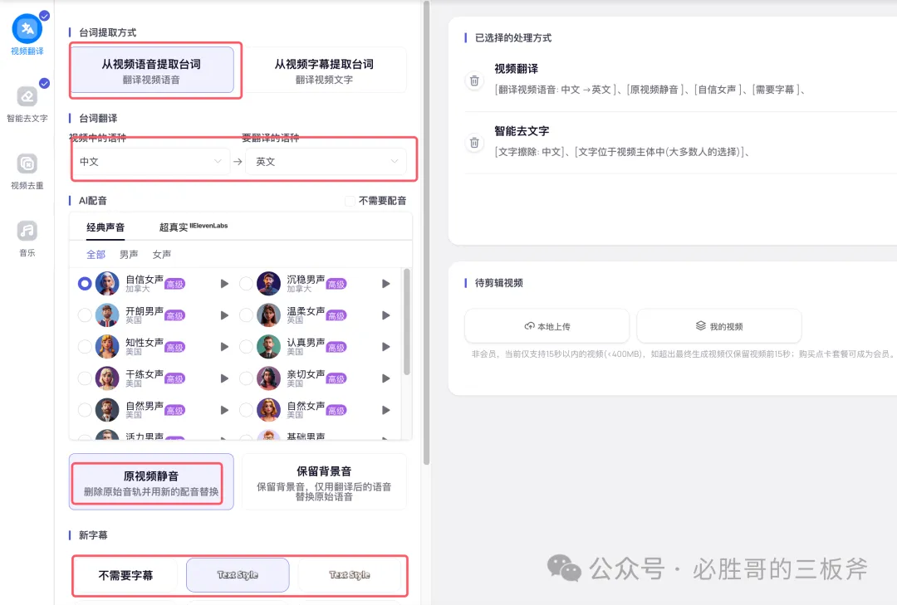Click the left panel vertical scrollbar
897x605 pixels.
click(x=426, y=233)
